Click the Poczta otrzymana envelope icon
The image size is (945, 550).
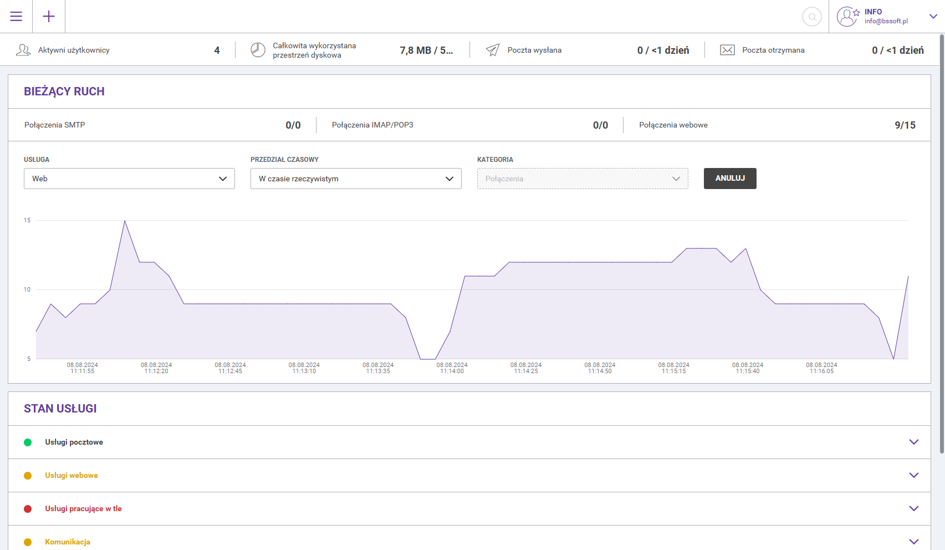coord(727,50)
